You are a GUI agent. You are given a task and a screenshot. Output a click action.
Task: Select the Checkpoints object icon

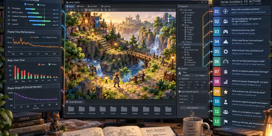click(x=185, y=62)
